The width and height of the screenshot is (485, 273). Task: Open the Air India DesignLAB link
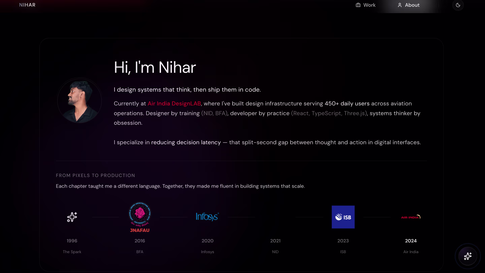click(x=174, y=104)
